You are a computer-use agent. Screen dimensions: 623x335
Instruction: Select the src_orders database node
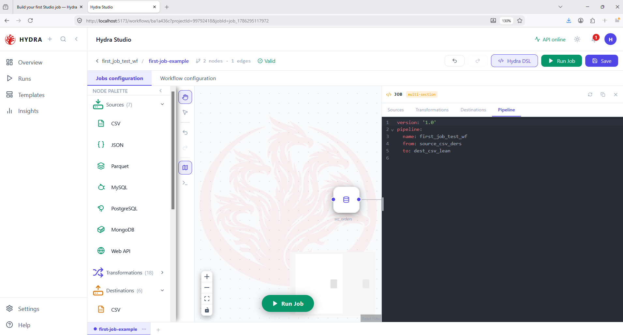tap(346, 200)
